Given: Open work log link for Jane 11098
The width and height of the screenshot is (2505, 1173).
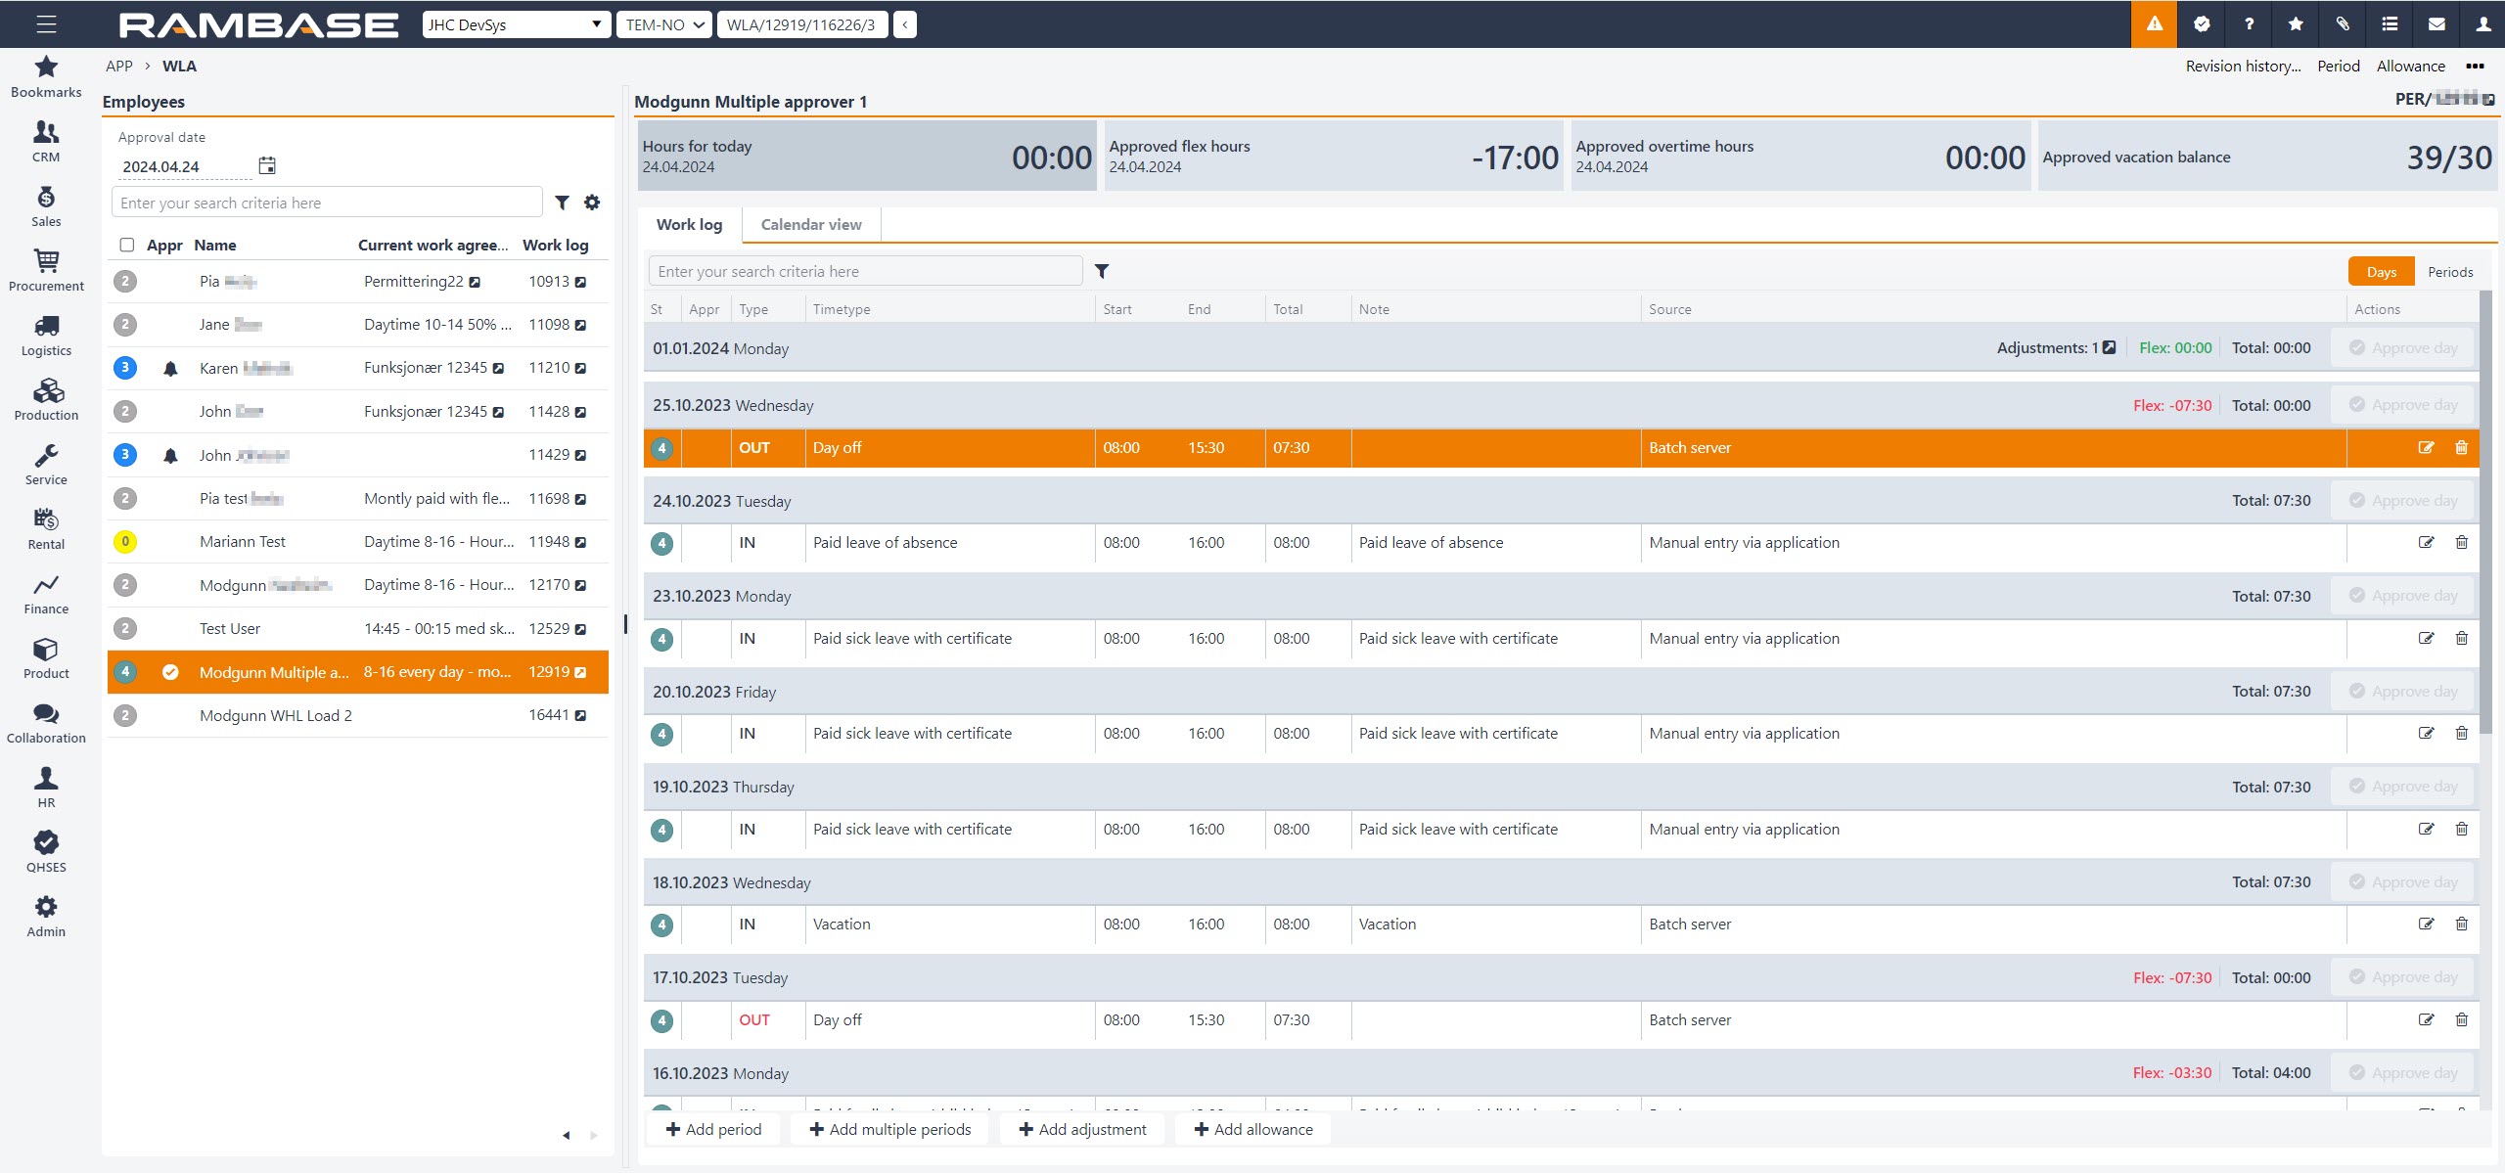Looking at the screenshot, I should (580, 325).
